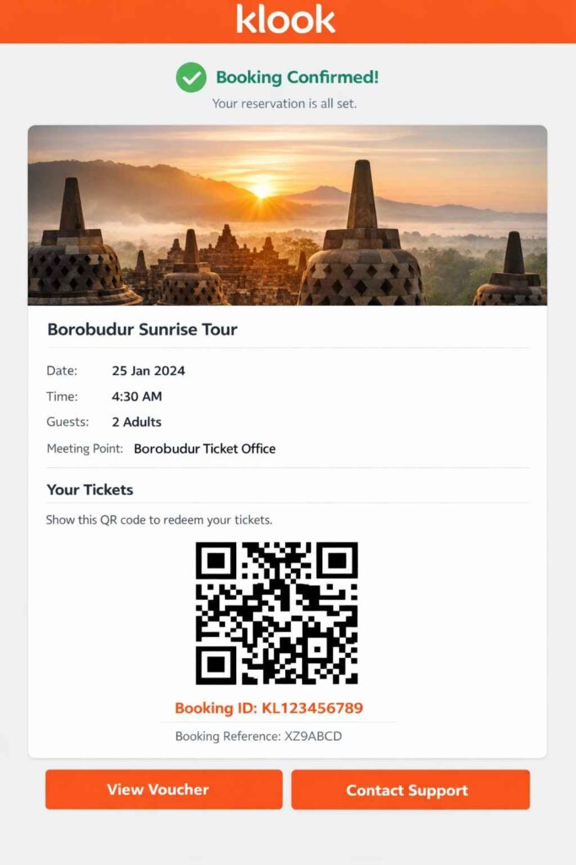Click the green checkmark confirmation icon
The width and height of the screenshot is (576, 865).
click(x=191, y=77)
